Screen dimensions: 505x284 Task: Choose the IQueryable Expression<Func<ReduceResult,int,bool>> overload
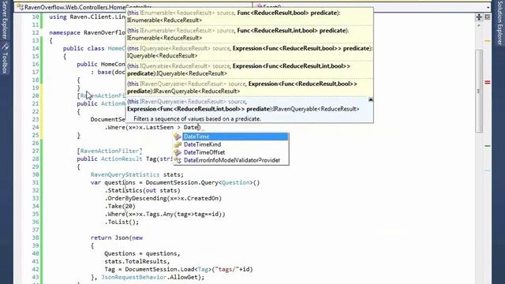point(249,69)
